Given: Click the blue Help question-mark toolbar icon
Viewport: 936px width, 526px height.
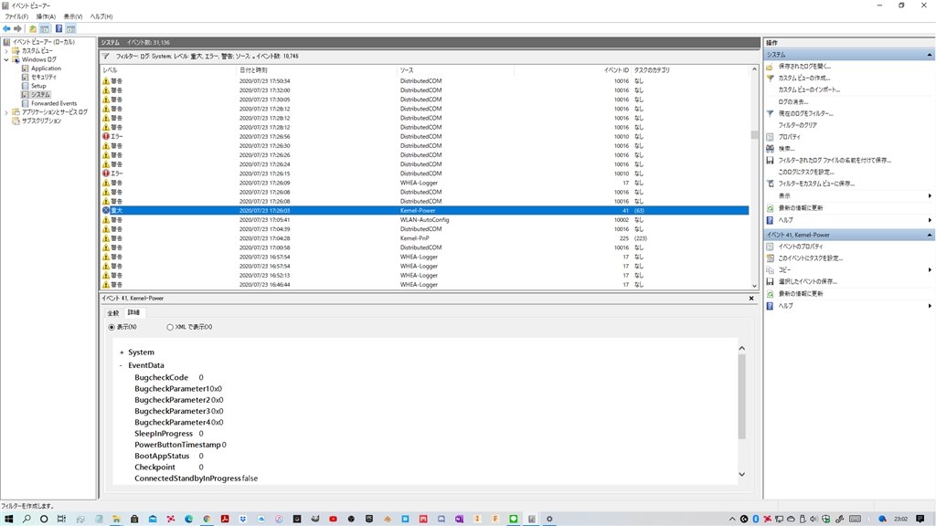Looking at the screenshot, I should [58, 28].
